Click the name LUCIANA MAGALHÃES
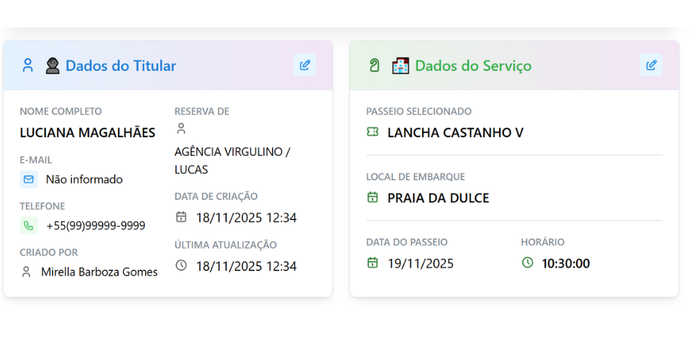Screen dimensions: 690x339 [87, 132]
